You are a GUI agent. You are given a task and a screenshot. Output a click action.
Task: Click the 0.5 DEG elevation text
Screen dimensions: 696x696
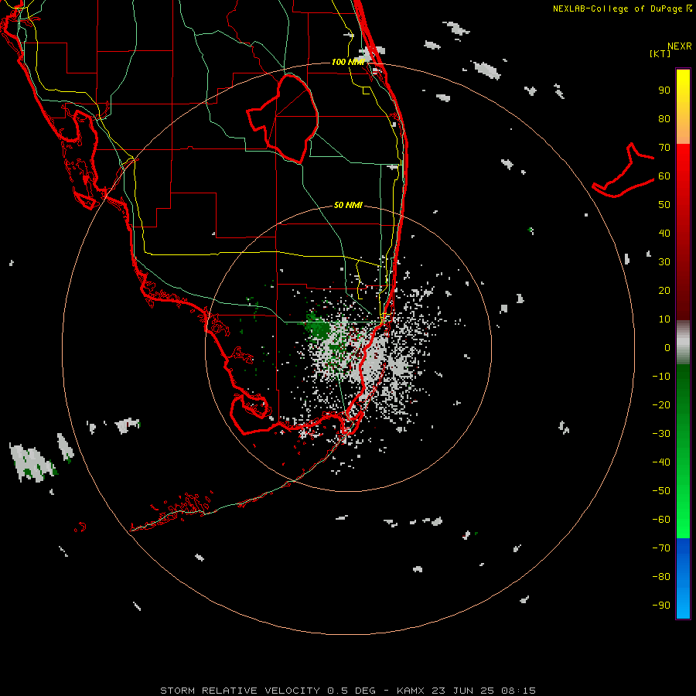[x=351, y=691]
